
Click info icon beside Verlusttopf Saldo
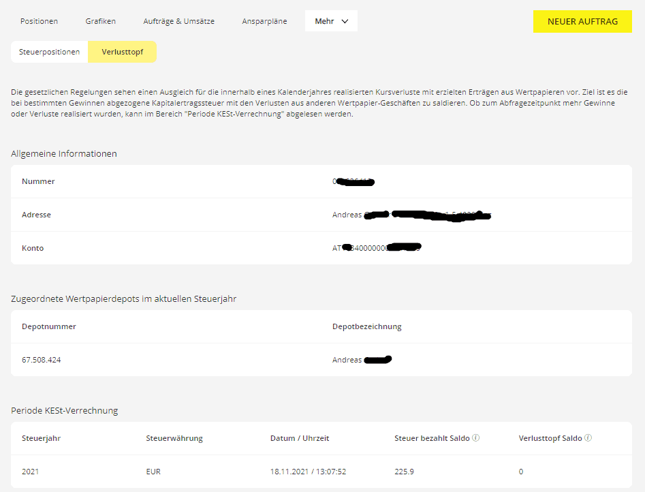[x=588, y=438]
